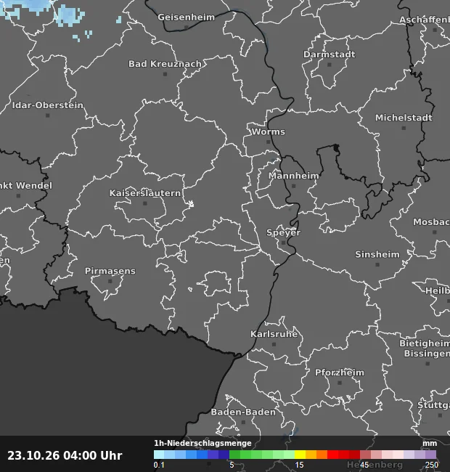This screenshot has width=450, height=472.
Task: Select the Michelstadt city label
Action: pyautogui.click(x=404, y=118)
